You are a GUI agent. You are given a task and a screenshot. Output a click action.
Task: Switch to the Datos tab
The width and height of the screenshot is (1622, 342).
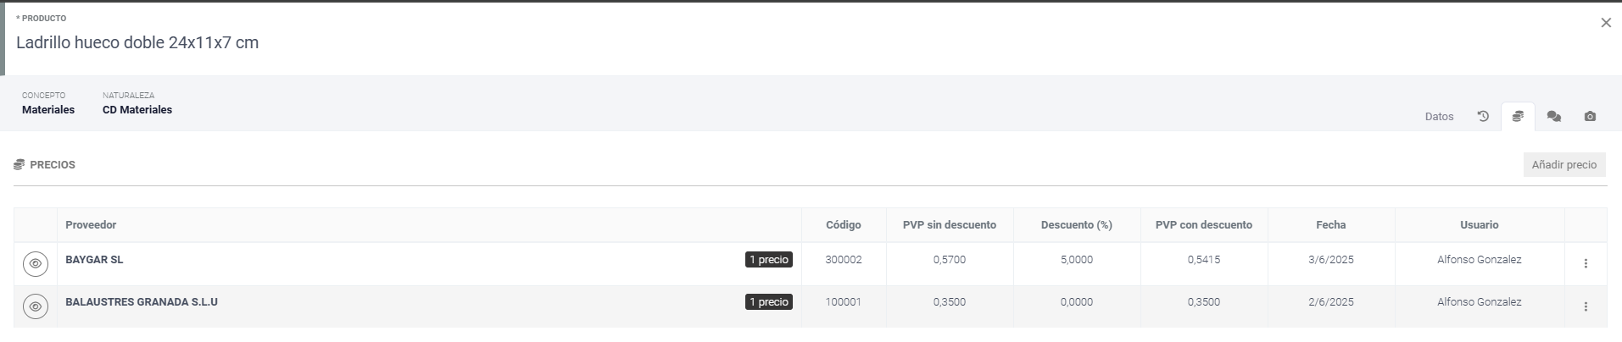pos(1439,117)
